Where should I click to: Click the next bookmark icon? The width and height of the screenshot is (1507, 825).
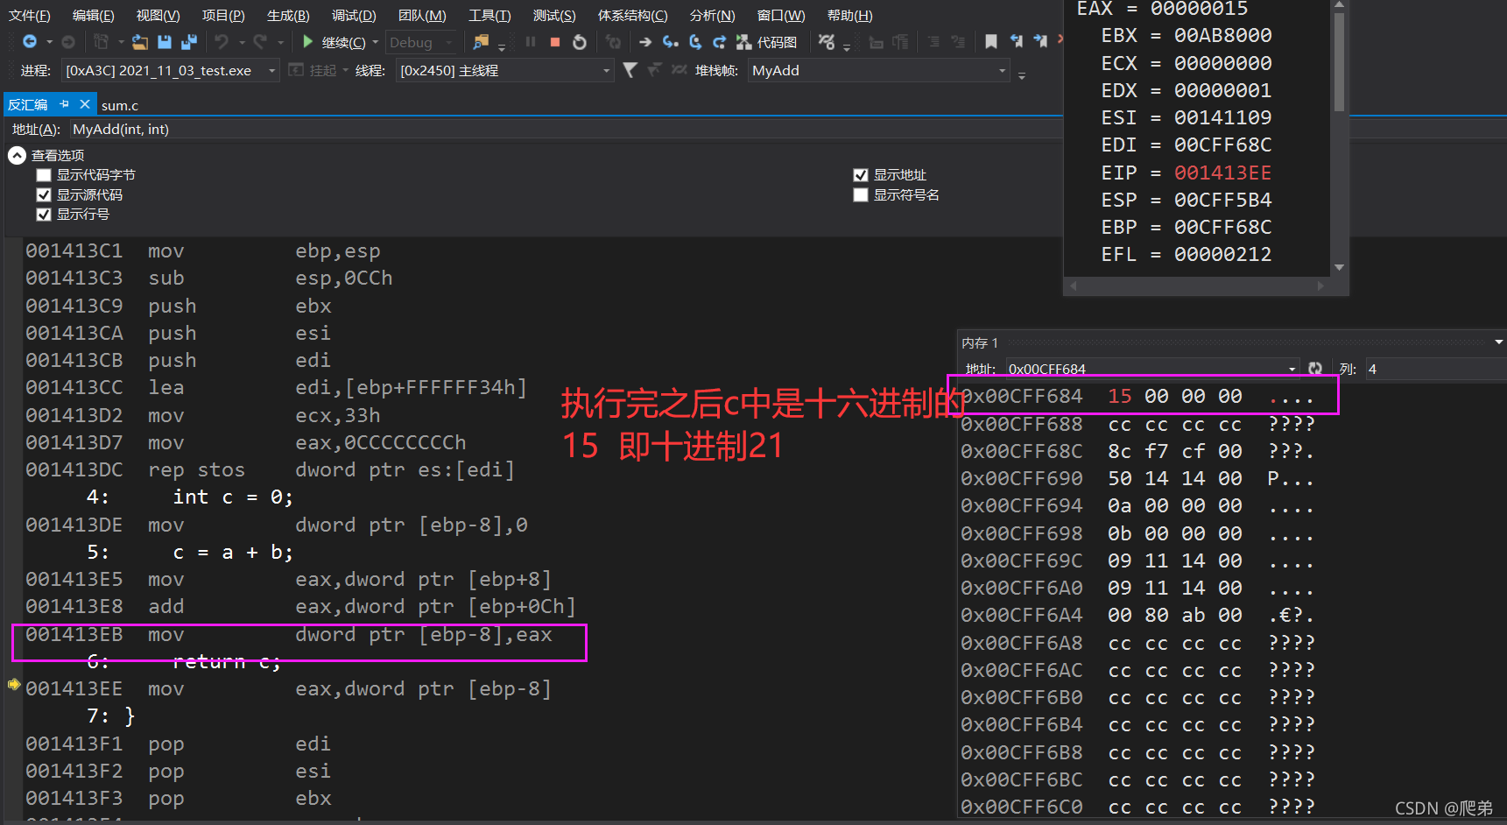point(1040,41)
